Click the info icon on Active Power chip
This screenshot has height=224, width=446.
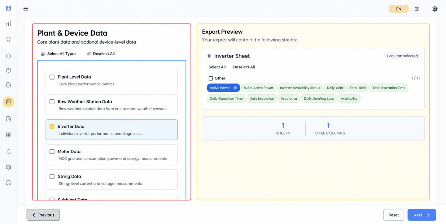pyautogui.click(x=235, y=88)
